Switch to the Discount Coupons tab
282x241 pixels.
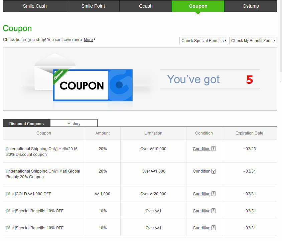point(26,124)
